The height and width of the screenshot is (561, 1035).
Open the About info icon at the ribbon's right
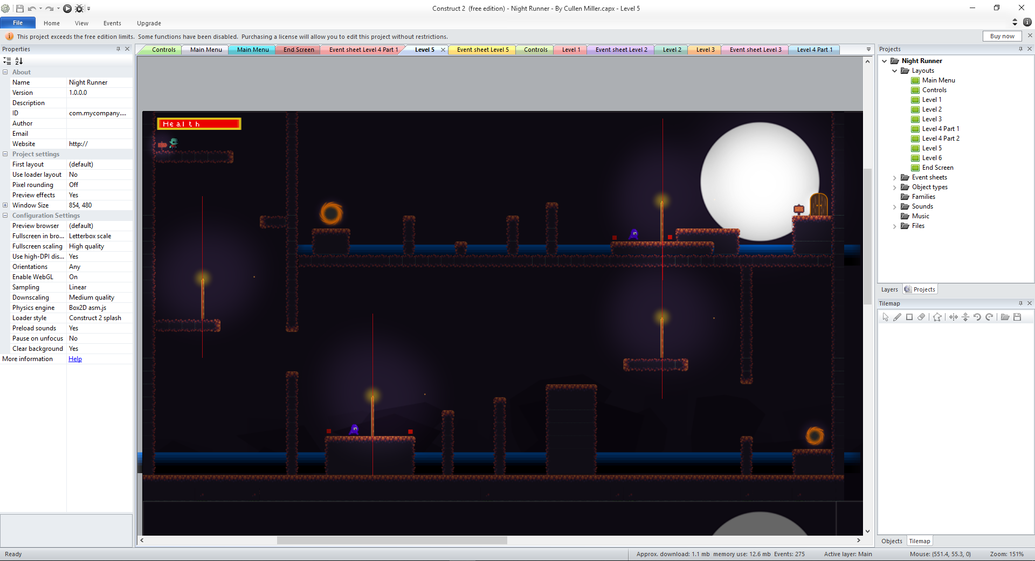[x=1027, y=22]
